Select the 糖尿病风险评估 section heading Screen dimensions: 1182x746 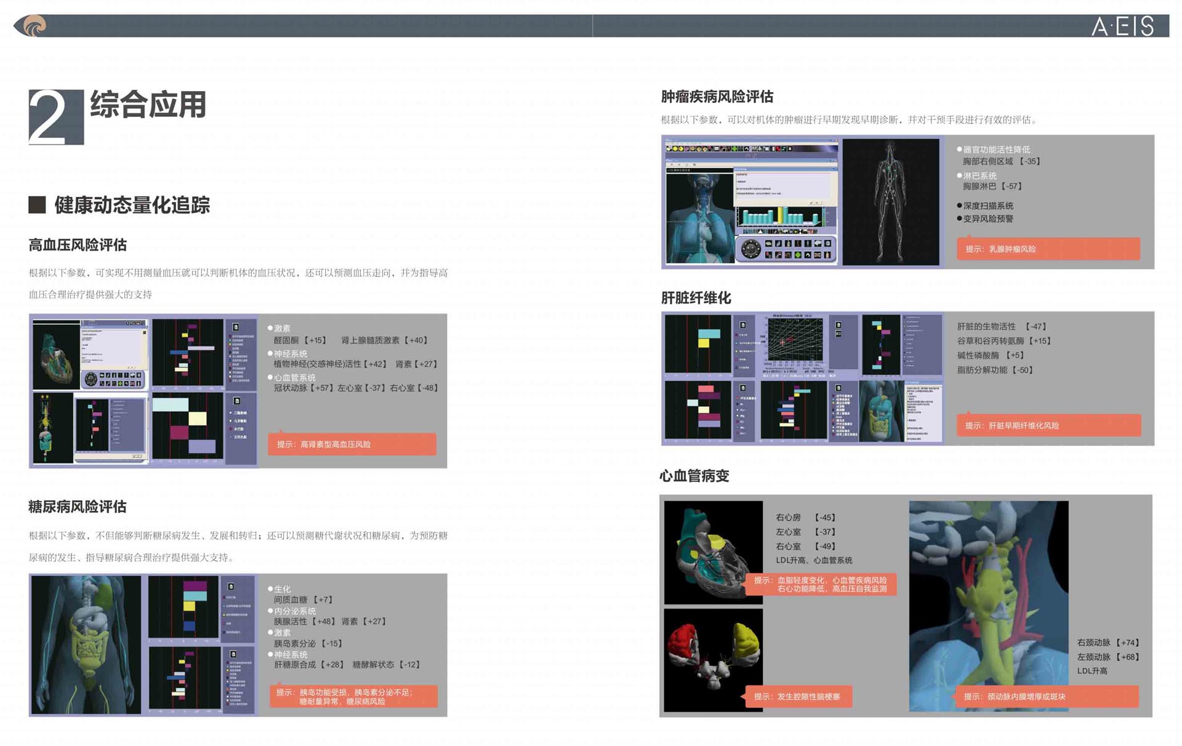coord(78,507)
